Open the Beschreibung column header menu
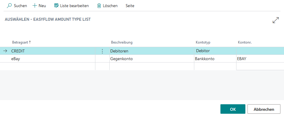Screen dimensions: 284x117 click(122, 42)
